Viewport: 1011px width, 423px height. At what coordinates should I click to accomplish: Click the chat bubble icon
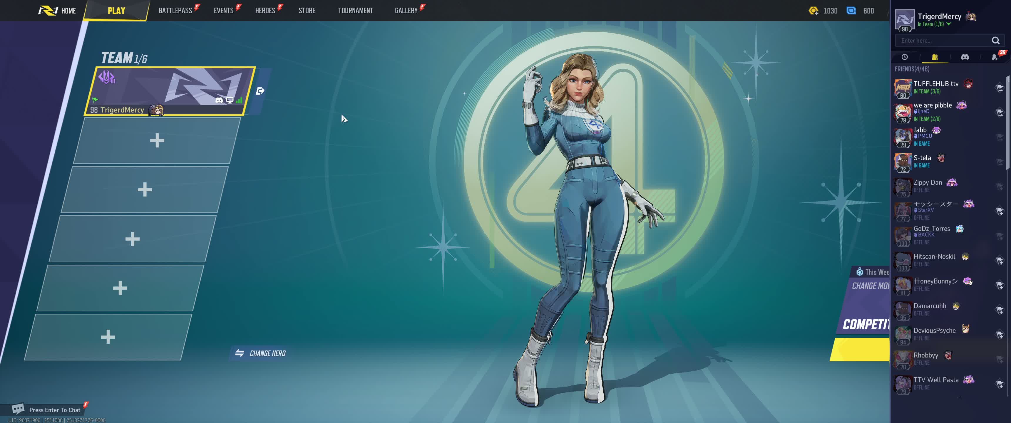click(x=18, y=409)
